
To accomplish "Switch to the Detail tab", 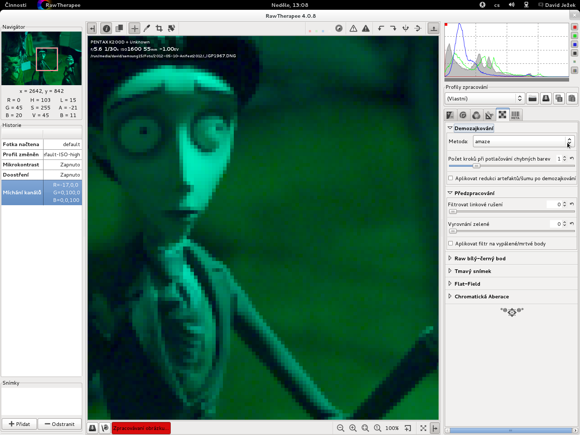I will pyautogui.click(x=463, y=115).
